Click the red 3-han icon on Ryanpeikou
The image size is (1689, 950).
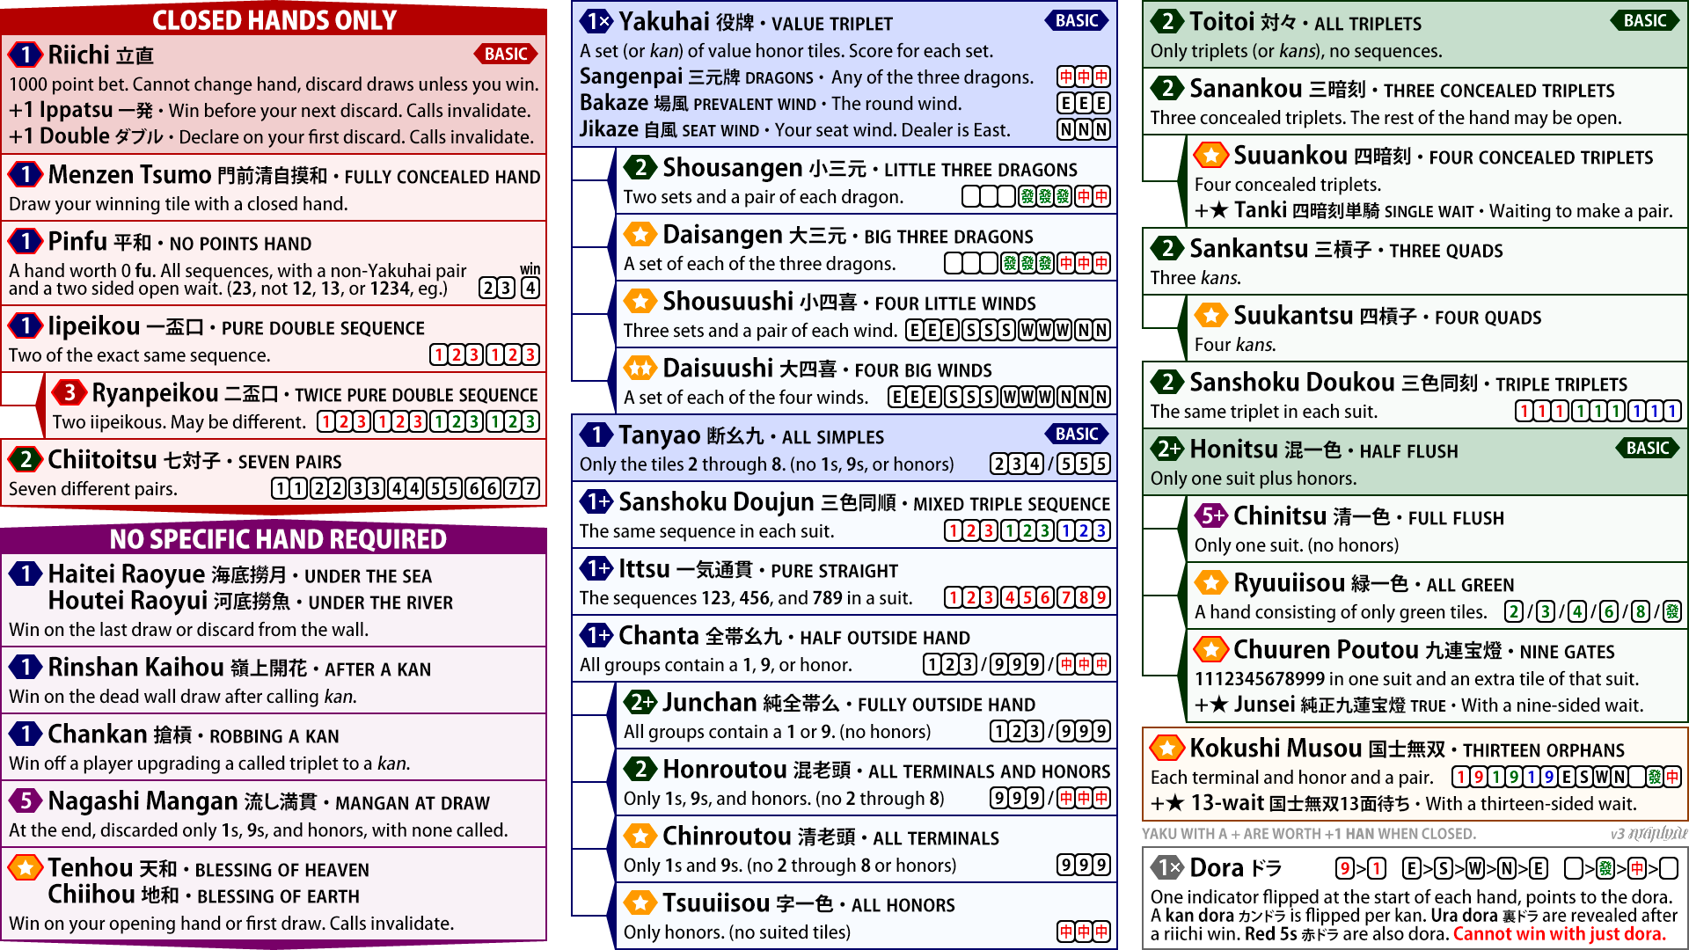click(x=69, y=392)
